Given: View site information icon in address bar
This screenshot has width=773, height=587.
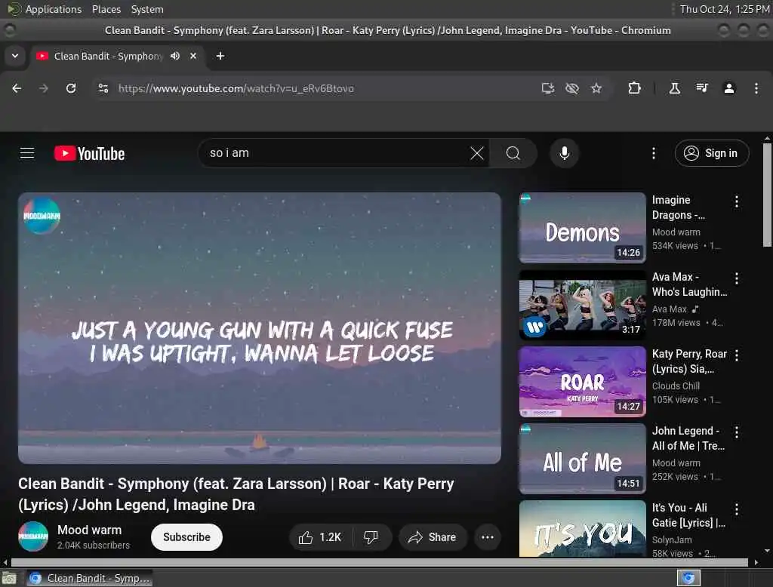Looking at the screenshot, I should coord(103,88).
